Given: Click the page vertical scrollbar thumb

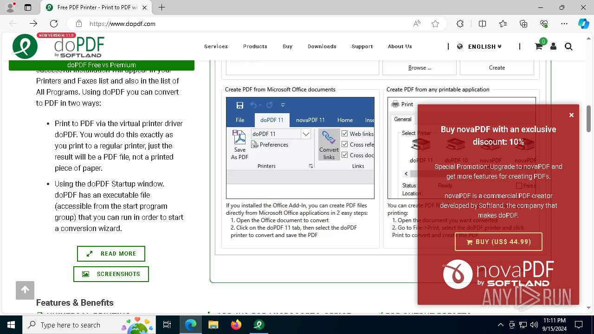Looking at the screenshot, I should point(589,118).
